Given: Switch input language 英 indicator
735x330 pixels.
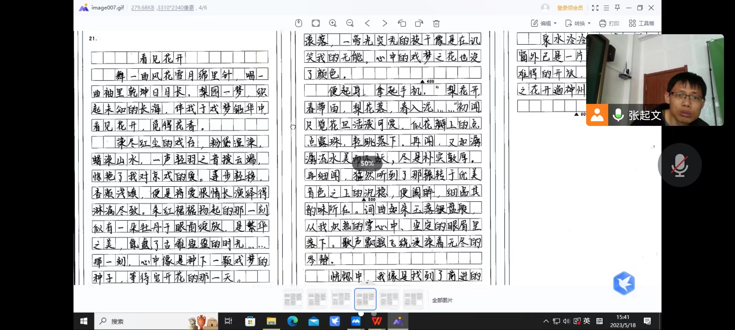Looking at the screenshot, I should pos(586,321).
